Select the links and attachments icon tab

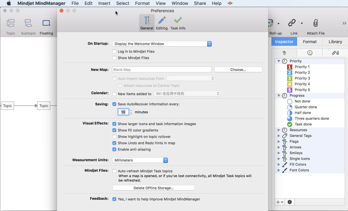coord(335,53)
